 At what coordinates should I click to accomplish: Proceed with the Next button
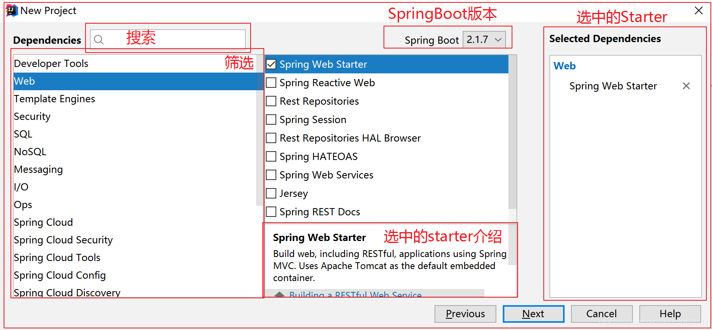click(533, 314)
